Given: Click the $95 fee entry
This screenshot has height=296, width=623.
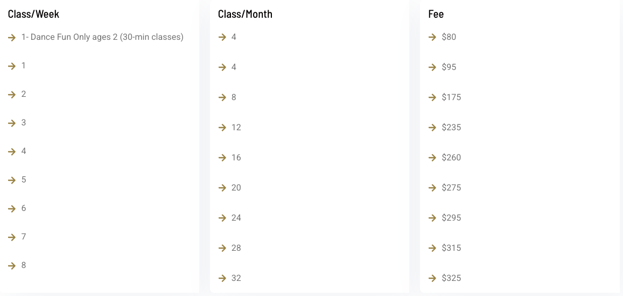Looking at the screenshot, I should pyautogui.click(x=449, y=67).
